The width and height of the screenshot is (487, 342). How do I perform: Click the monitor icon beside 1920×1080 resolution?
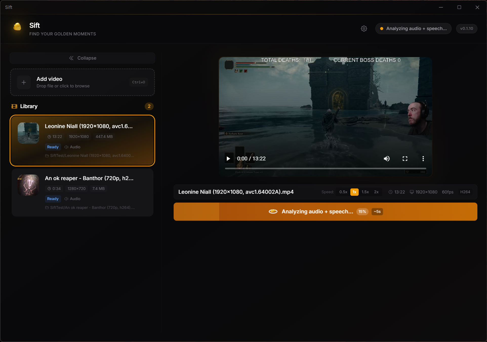[412, 192]
